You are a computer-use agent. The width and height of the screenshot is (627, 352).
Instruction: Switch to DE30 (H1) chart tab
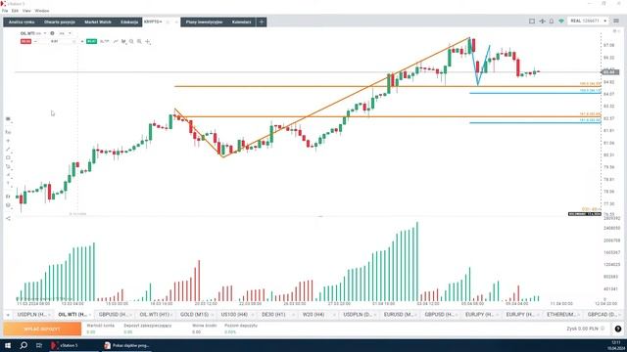click(x=274, y=315)
